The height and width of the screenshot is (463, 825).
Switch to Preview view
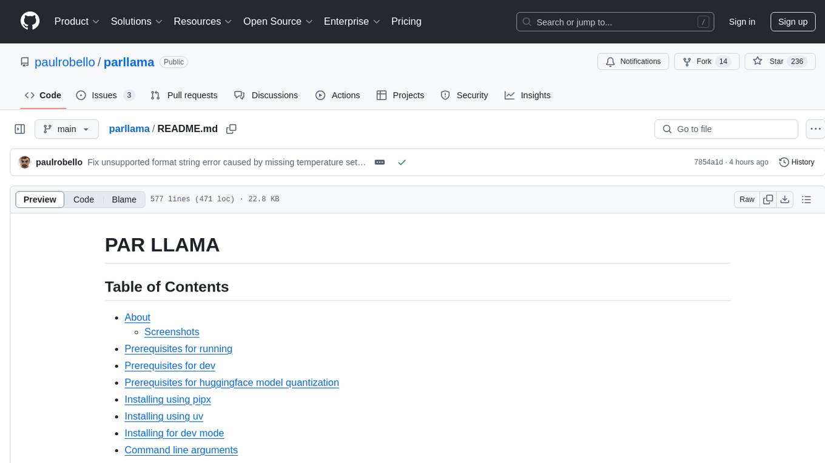click(x=40, y=199)
